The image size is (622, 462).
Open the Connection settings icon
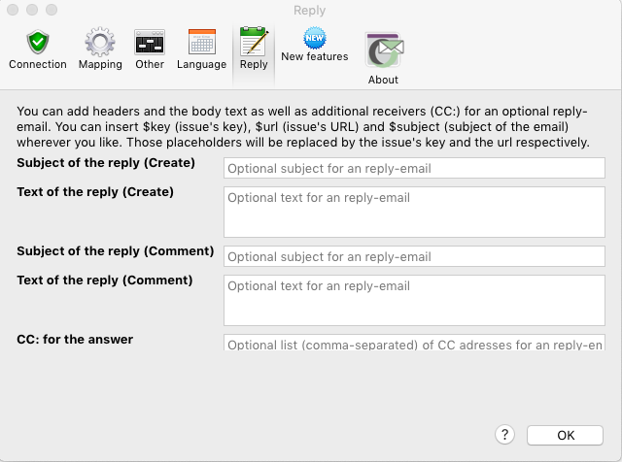(38, 43)
